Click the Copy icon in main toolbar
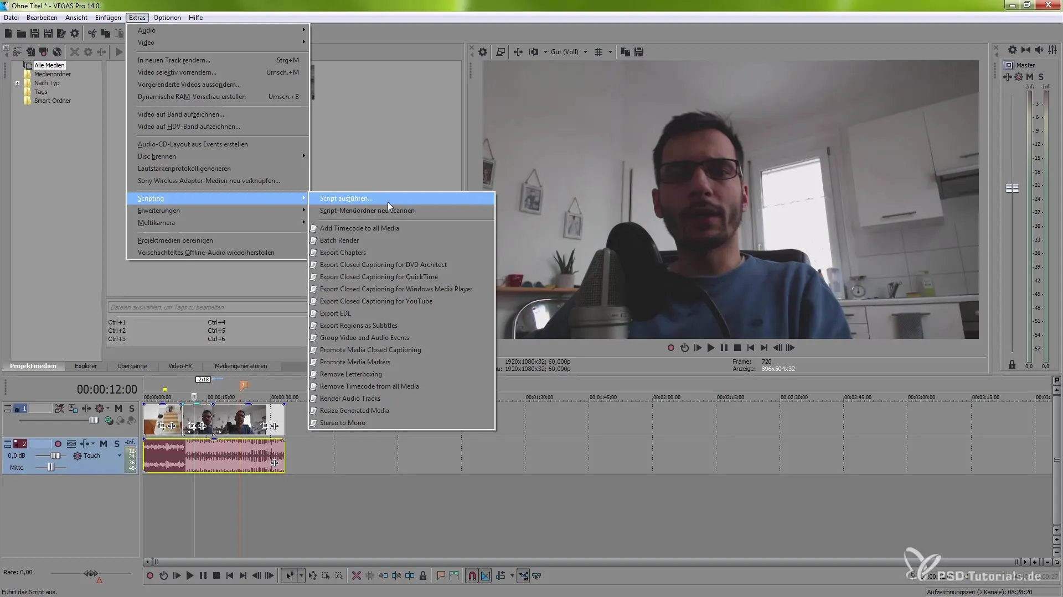1063x597 pixels. click(105, 34)
